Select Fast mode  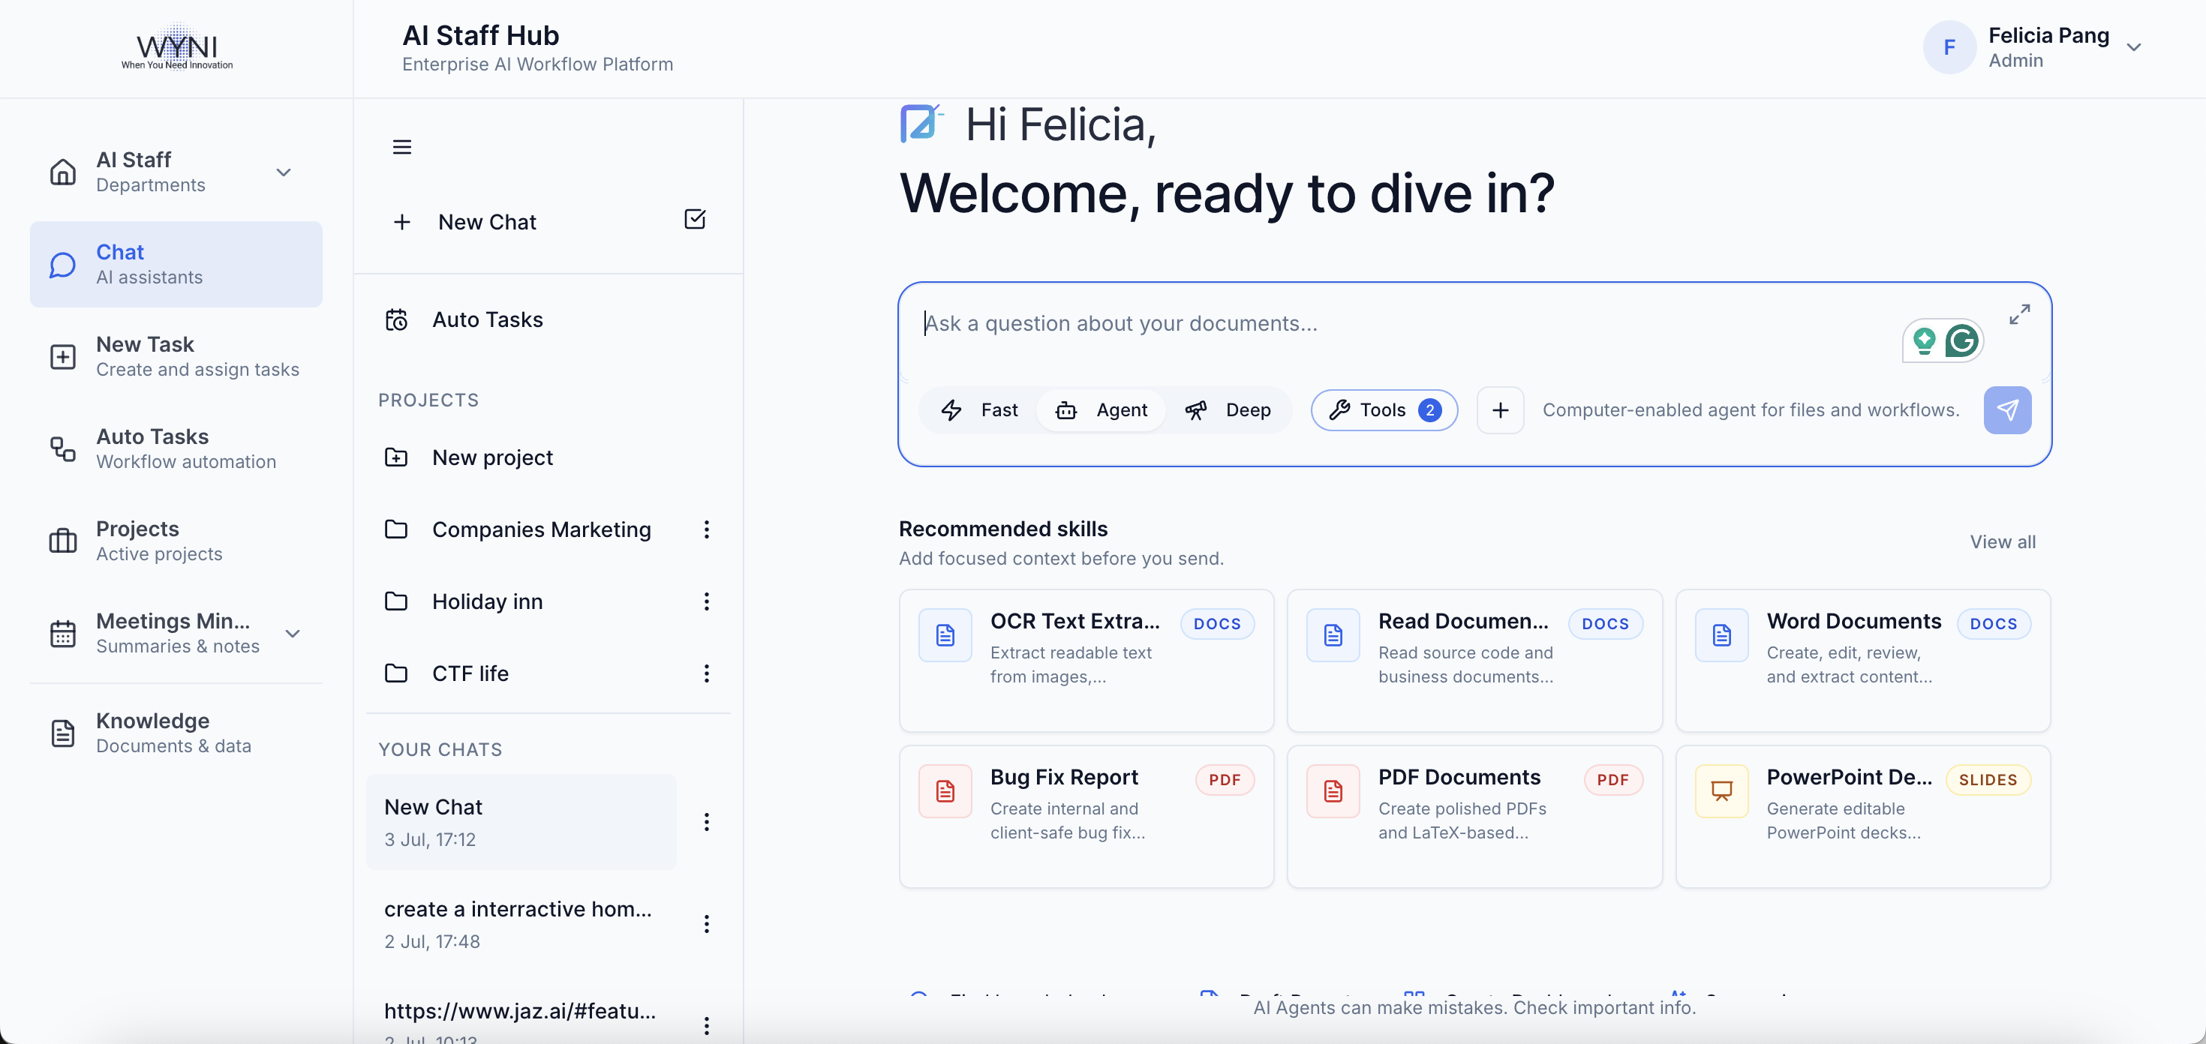tap(979, 411)
